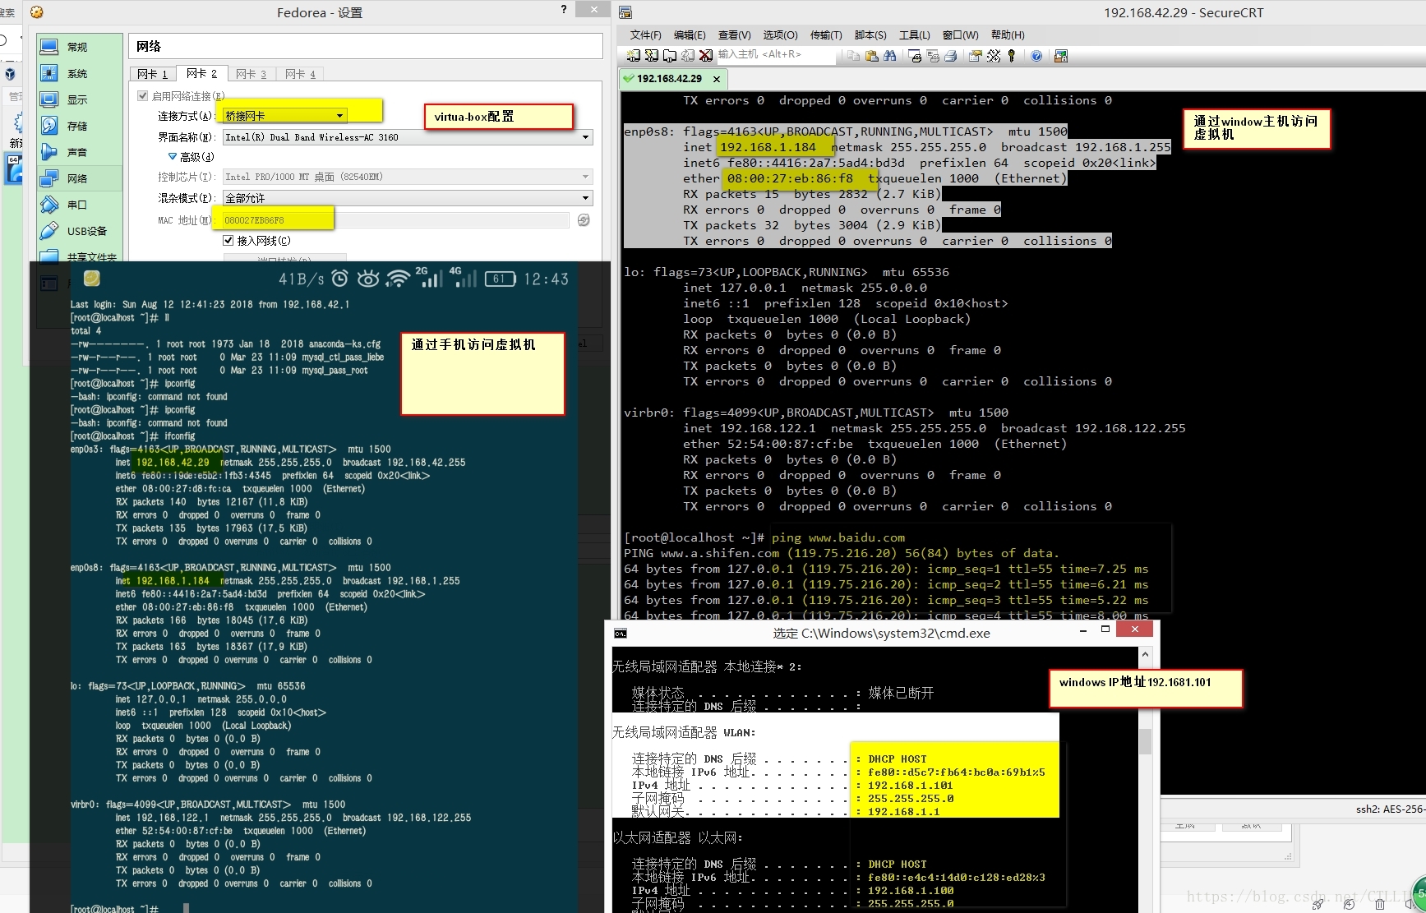Click SecureCRT application icon in title bar
The image size is (1426, 913).
coord(625,12)
